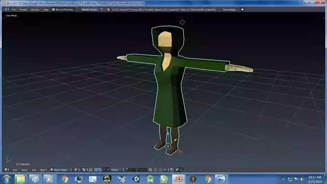Open the snap element type selector
The width and height of the screenshot is (327, 184).
coord(166,170)
